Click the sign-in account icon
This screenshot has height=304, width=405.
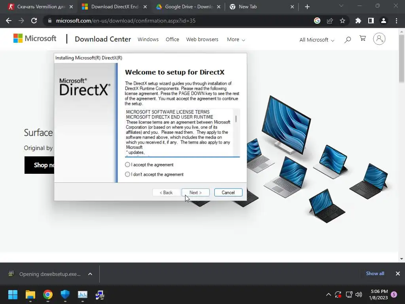[379, 39]
